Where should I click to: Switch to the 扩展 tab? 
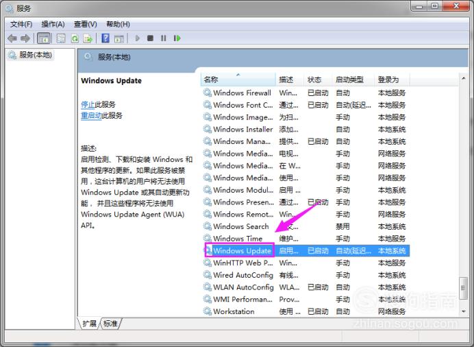coord(89,324)
